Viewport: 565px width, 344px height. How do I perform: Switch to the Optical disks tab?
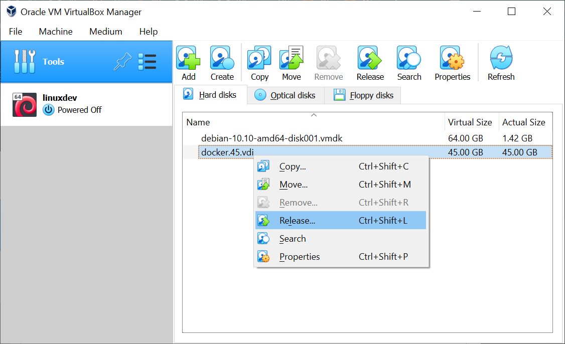pos(286,95)
